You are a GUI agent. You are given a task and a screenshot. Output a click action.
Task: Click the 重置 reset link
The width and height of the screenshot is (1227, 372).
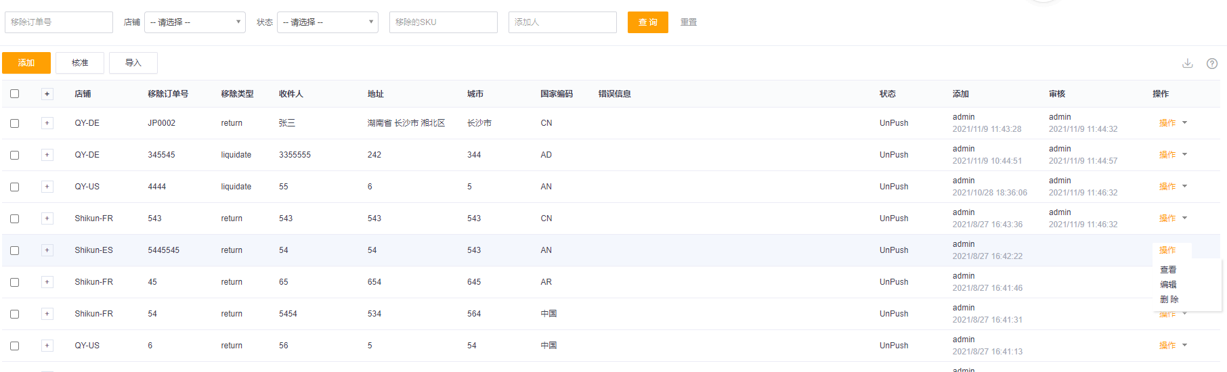click(x=688, y=22)
